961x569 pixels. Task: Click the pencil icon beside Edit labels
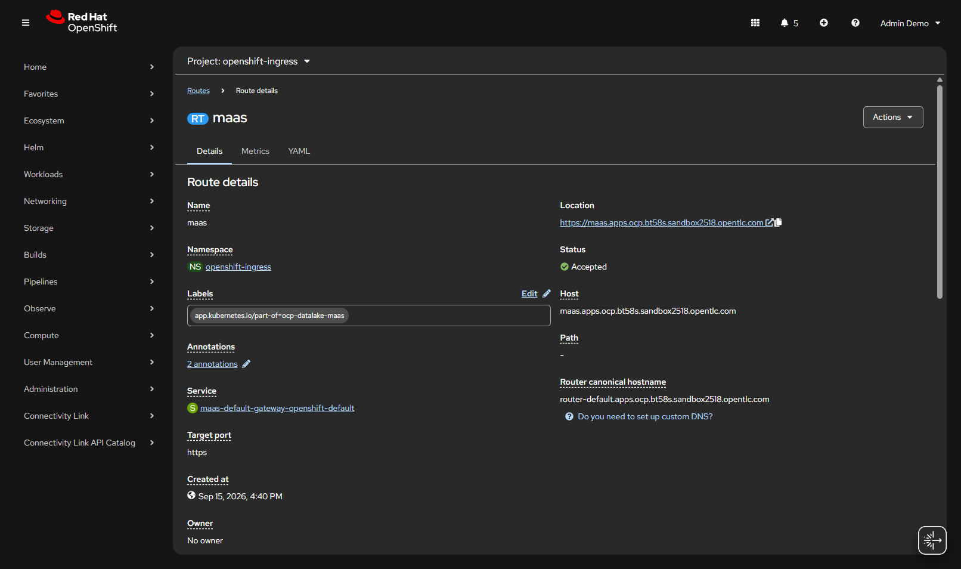546,293
